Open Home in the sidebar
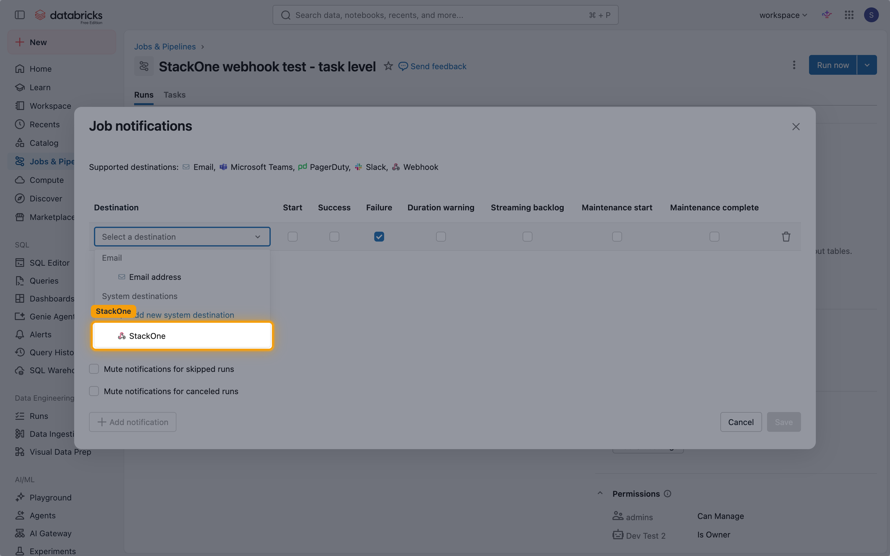This screenshot has width=890, height=556. (x=40, y=69)
